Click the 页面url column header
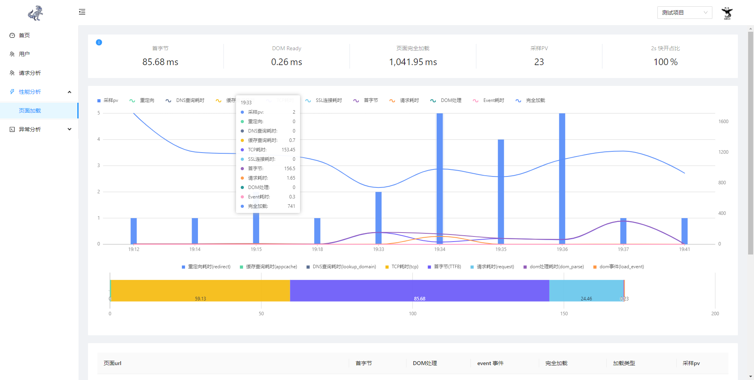 [x=112, y=363]
